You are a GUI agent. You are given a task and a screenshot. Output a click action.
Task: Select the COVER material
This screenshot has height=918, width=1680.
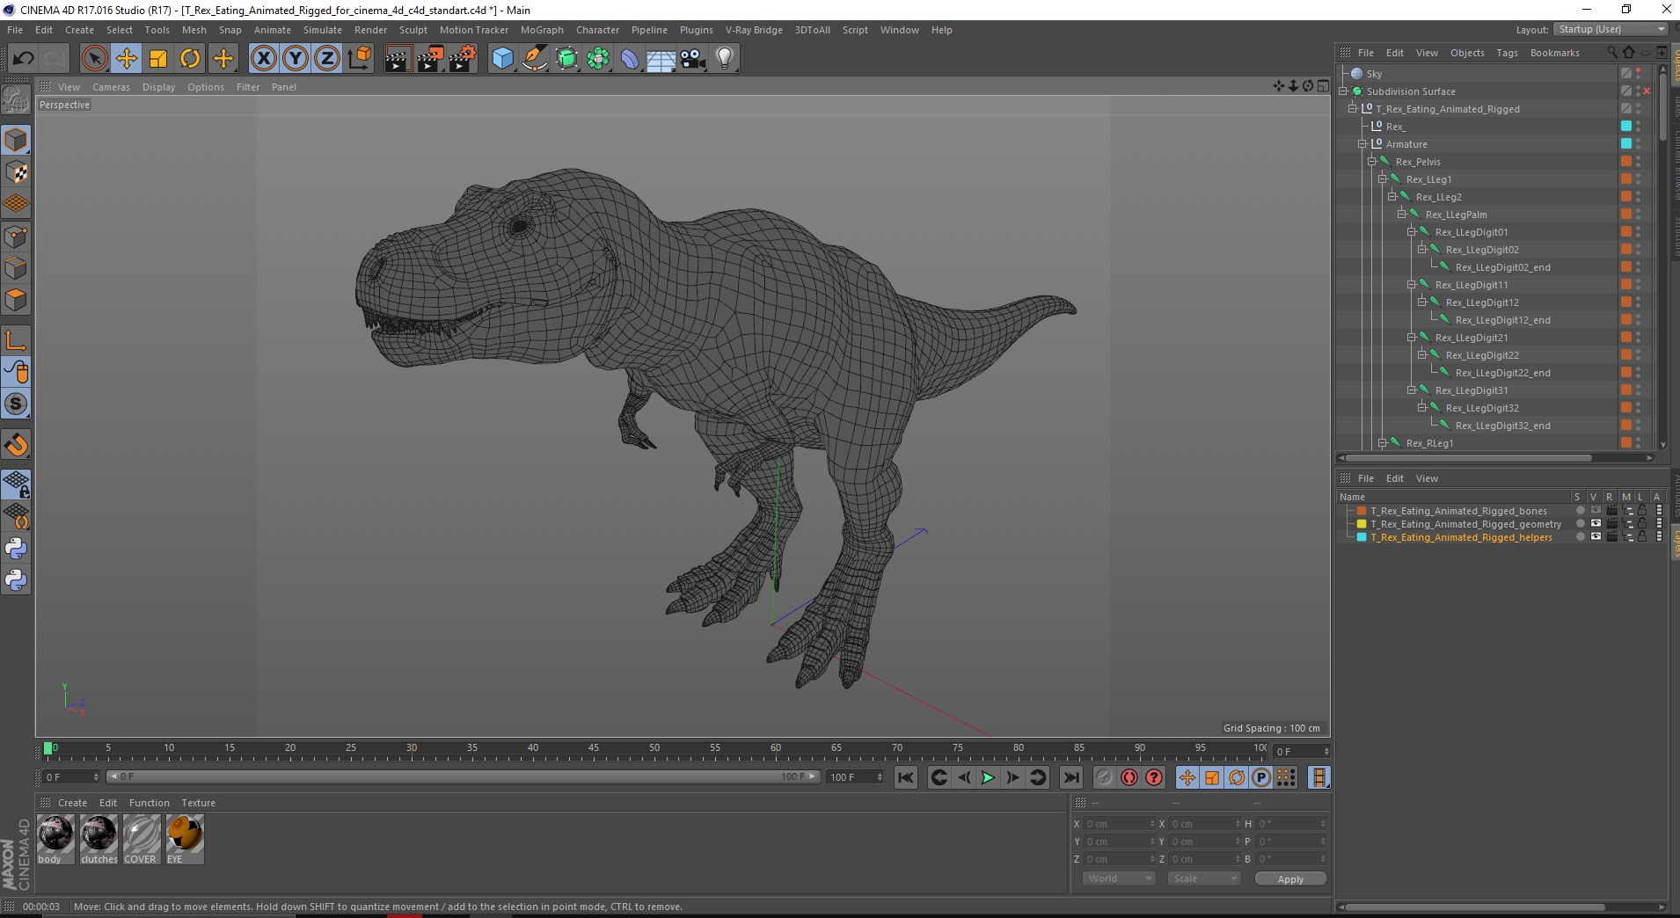[141, 839]
